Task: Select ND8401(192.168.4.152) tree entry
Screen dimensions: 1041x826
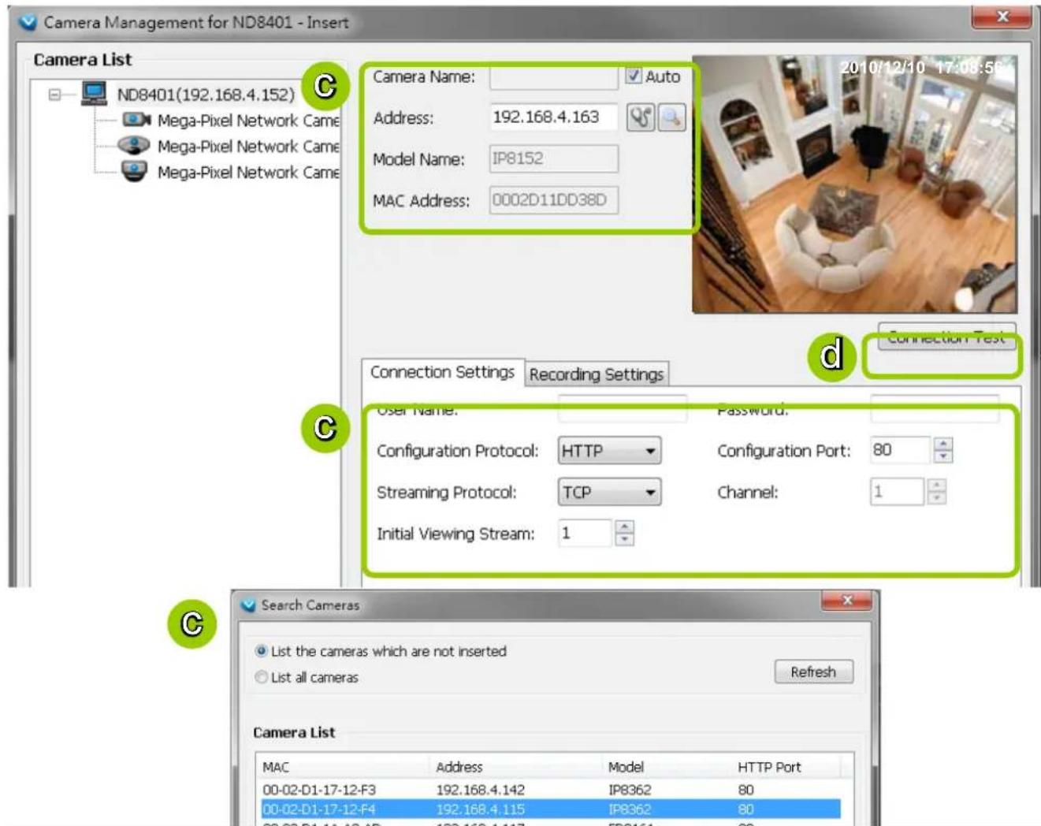Action: click(206, 95)
